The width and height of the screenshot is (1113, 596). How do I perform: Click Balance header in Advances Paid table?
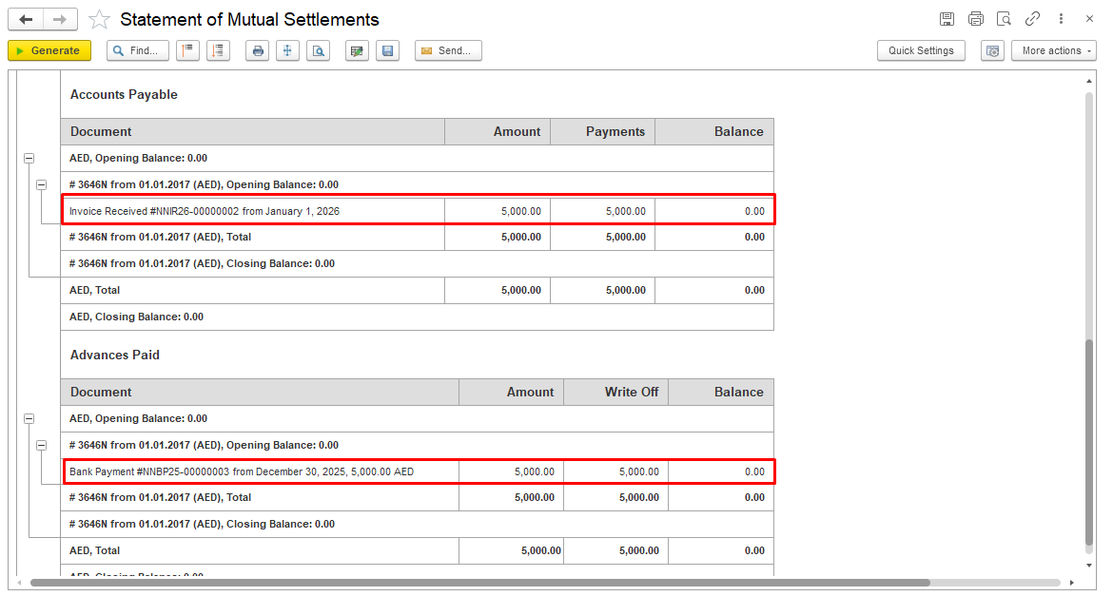721,392
